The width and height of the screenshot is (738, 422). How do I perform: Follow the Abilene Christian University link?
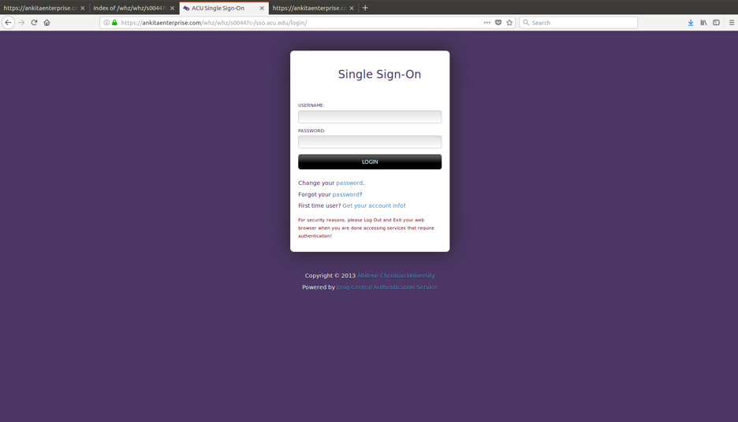[x=396, y=276]
